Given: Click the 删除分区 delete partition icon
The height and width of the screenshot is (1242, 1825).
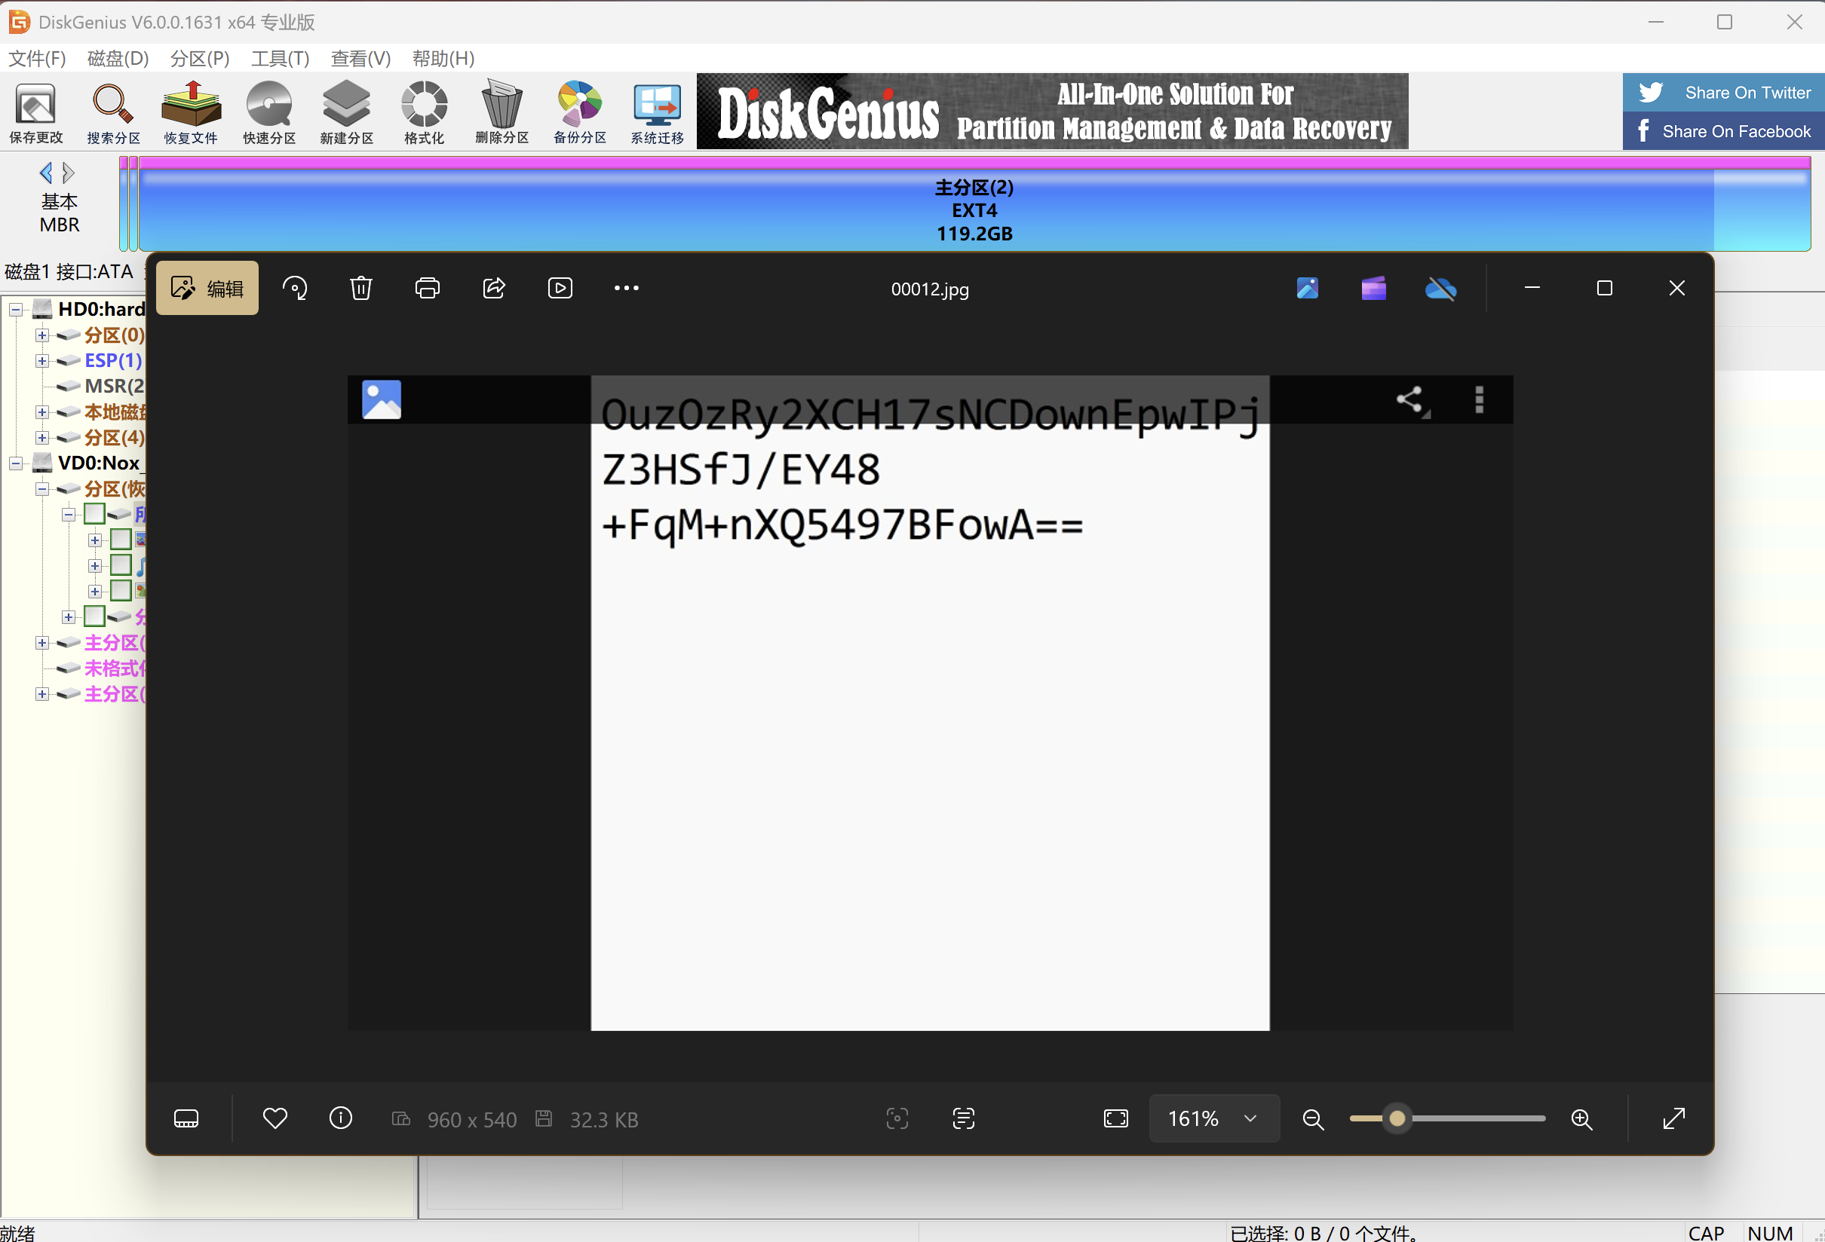Looking at the screenshot, I should point(501,114).
